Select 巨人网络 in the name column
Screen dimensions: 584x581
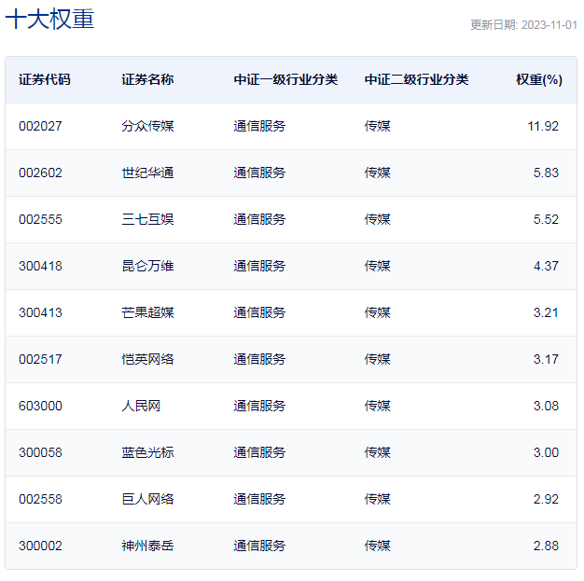[147, 500]
